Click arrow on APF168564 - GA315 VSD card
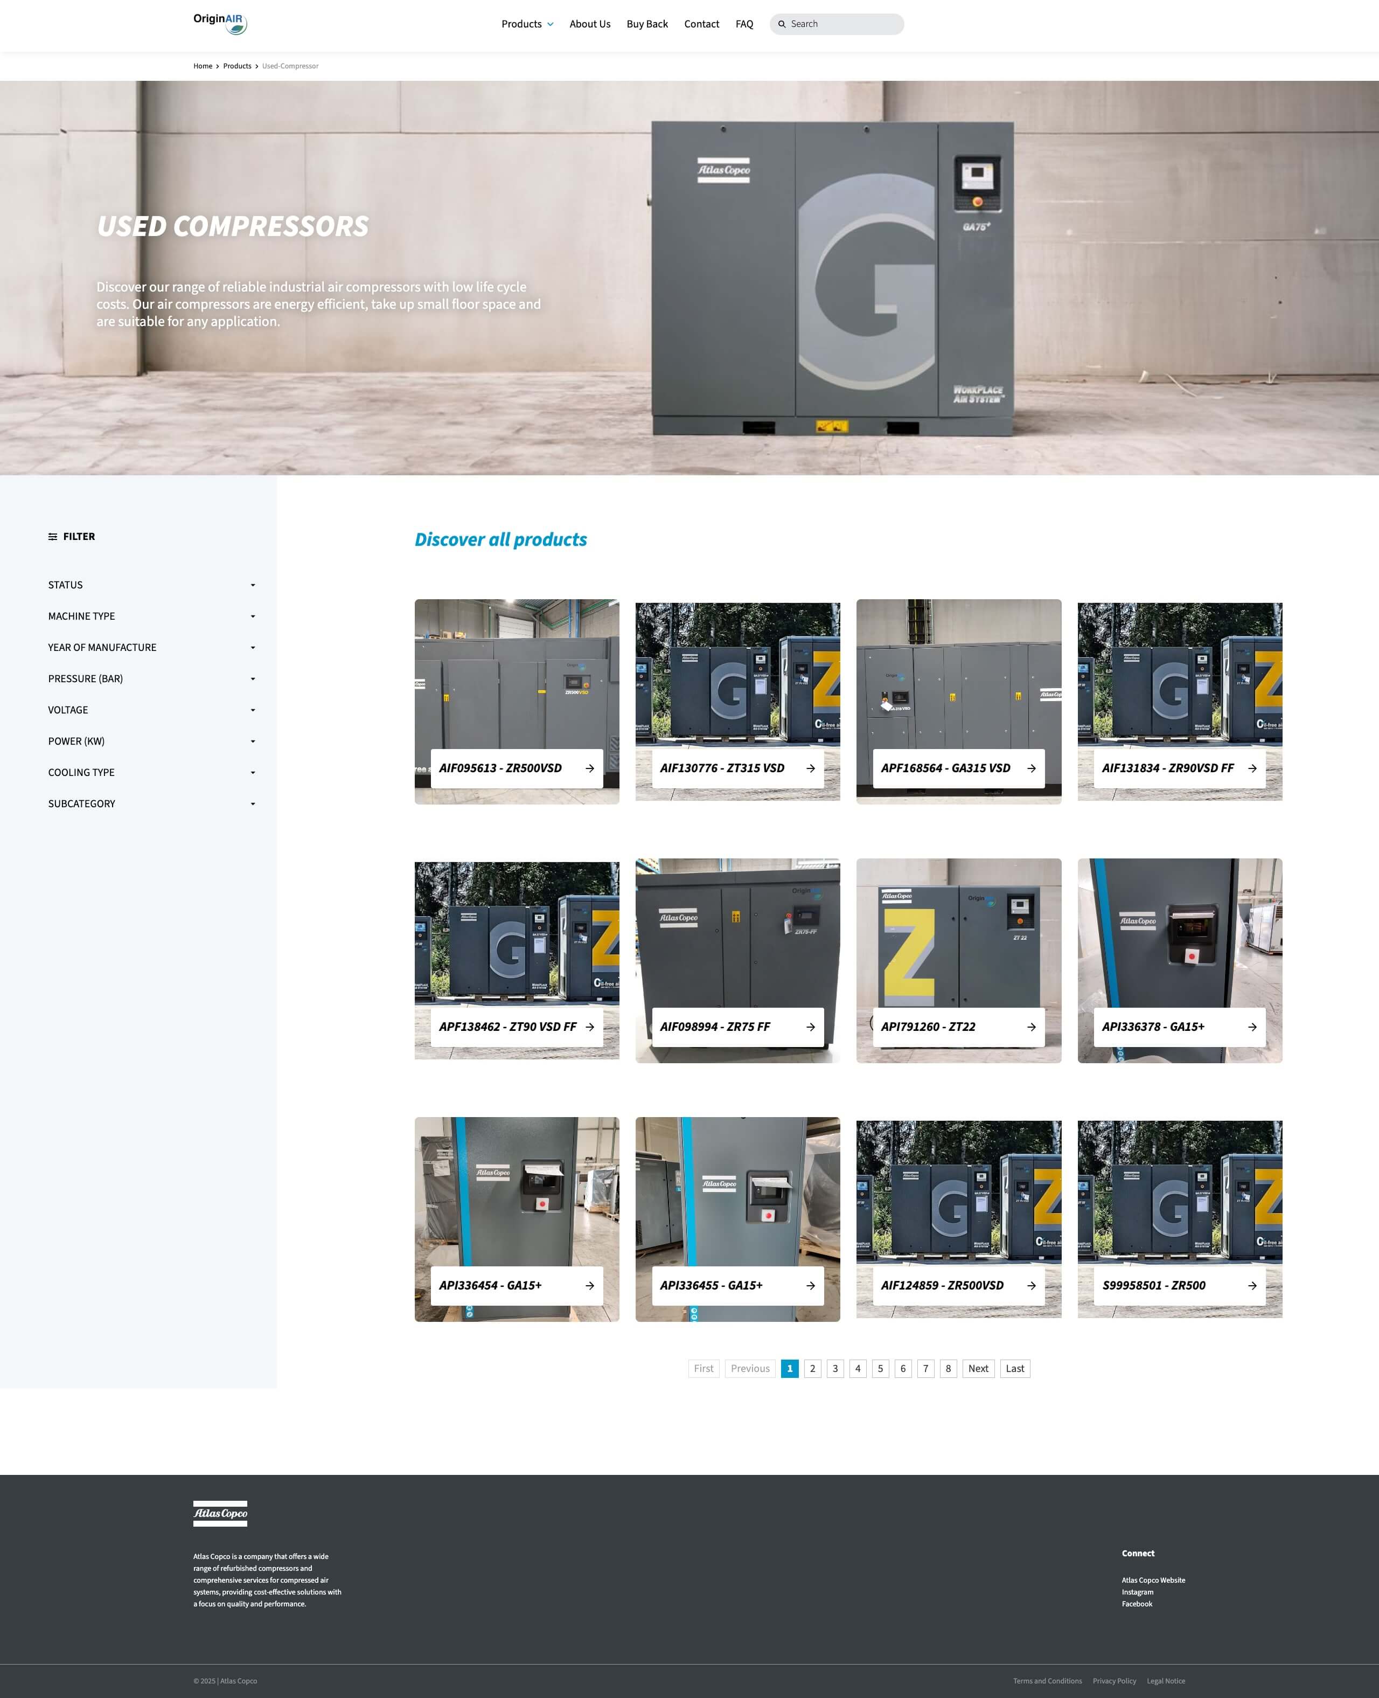The height and width of the screenshot is (1698, 1379). (x=1031, y=768)
